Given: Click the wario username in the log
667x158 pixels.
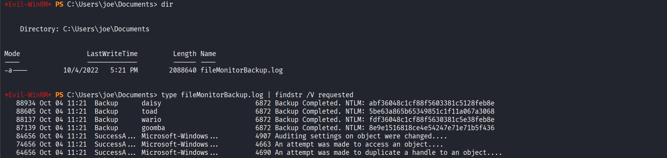Looking at the screenshot, I should tap(151, 120).
